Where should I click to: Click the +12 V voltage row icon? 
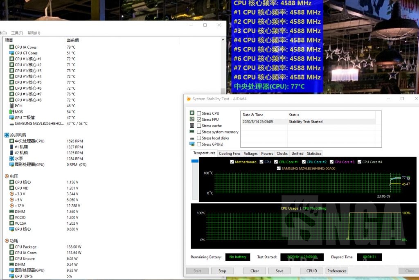(11, 206)
